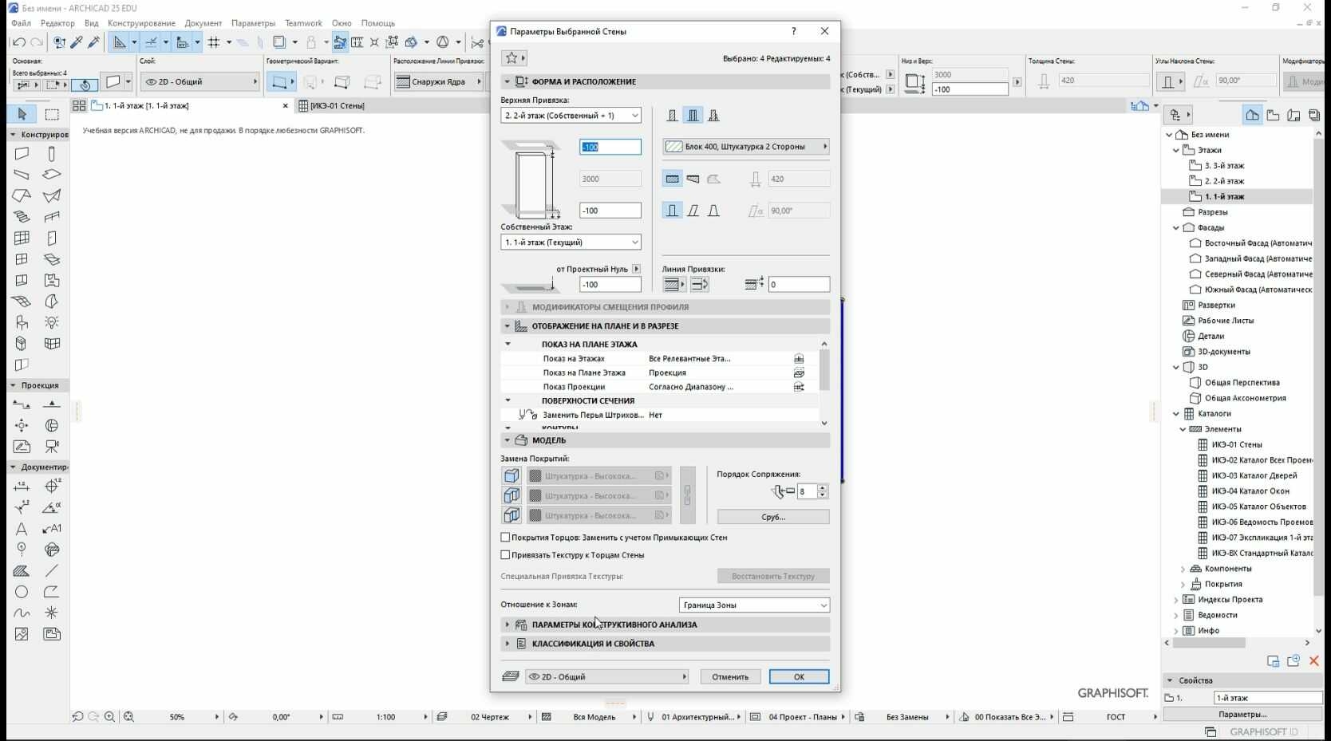
Task: Open the Favorites star button in dialog
Action: (514, 57)
